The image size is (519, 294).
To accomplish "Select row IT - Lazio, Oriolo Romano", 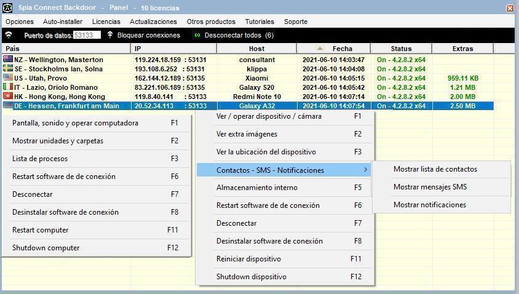I will pos(248,87).
